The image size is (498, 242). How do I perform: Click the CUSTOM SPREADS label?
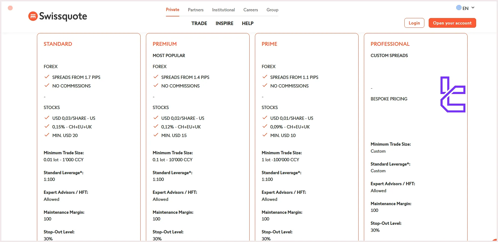click(x=389, y=55)
